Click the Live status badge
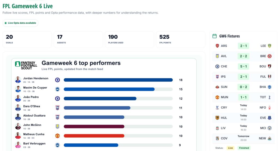Viewport: 279px width, 151px height. [231, 148]
